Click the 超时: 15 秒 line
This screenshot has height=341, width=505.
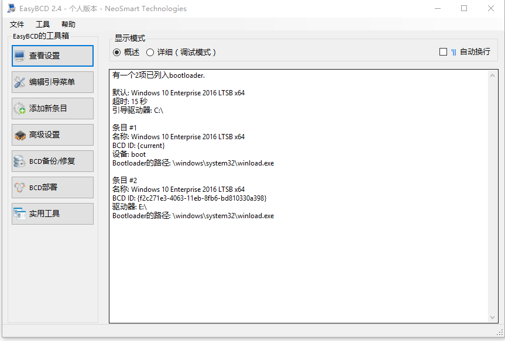tap(130, 101)
